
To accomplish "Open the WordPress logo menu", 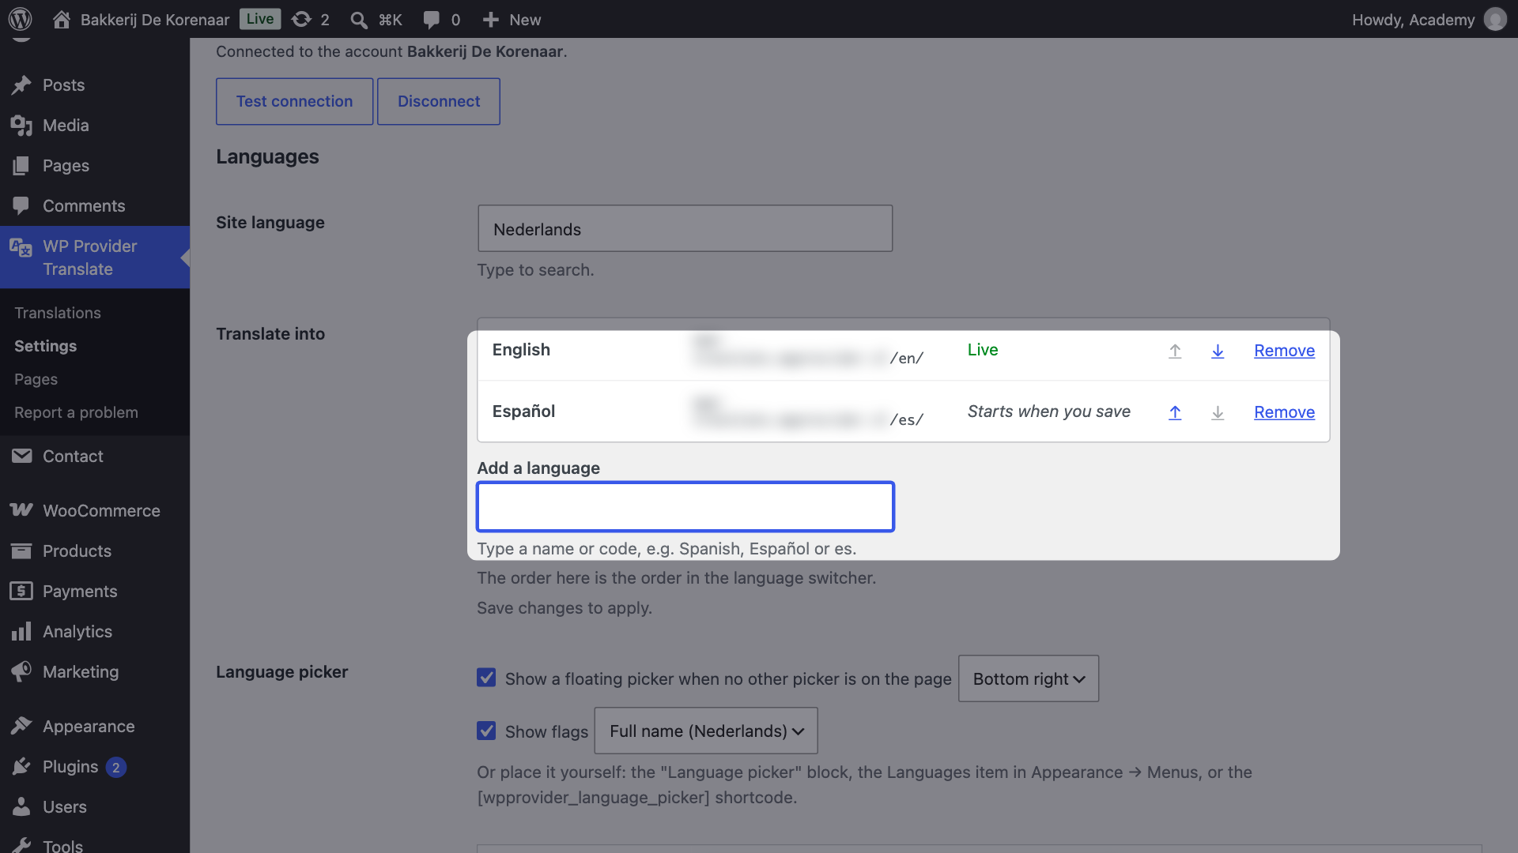I will pos(20,19).
